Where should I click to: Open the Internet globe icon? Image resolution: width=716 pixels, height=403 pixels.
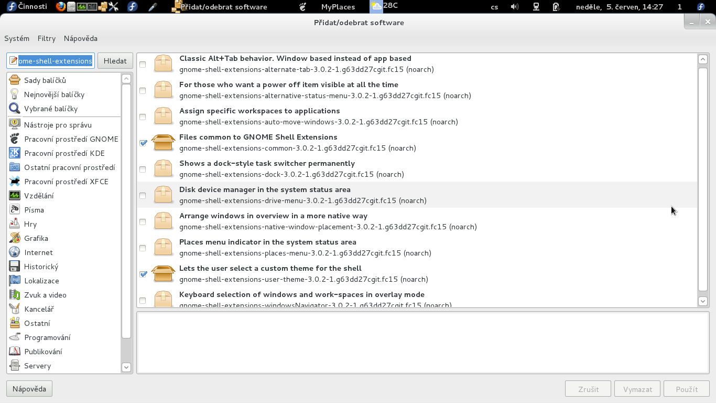(15, 252)
